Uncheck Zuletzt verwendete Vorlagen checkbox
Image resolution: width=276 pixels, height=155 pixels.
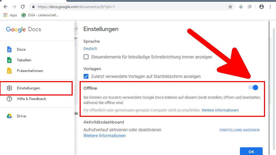click(86, 76)
